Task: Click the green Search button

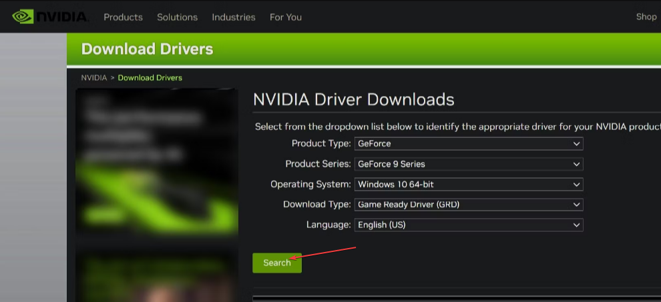Action: (277, 263)
